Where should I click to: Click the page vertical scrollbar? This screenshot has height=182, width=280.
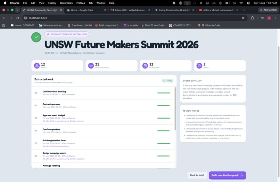click(x=278, y=111)
